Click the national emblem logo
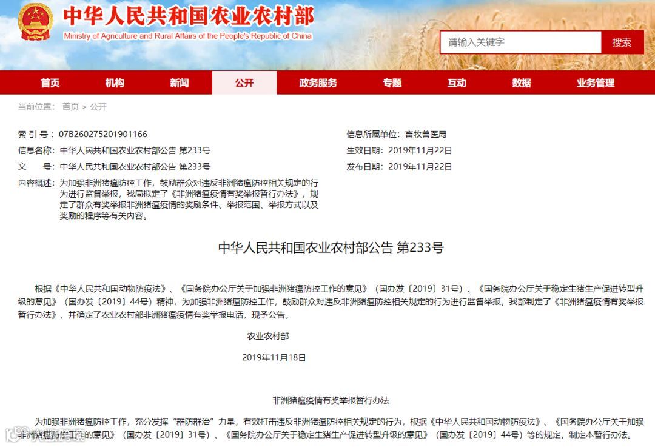 36,22
